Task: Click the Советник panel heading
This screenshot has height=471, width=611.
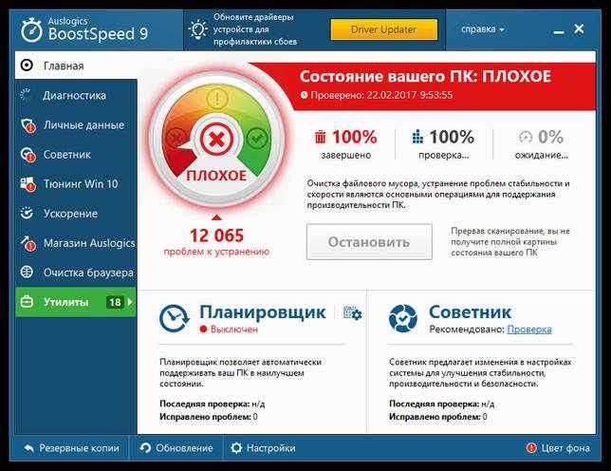Action: [x=470, y=311]
